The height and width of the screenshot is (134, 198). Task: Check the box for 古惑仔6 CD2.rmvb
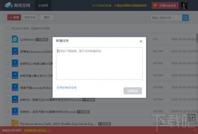point(8,99)
